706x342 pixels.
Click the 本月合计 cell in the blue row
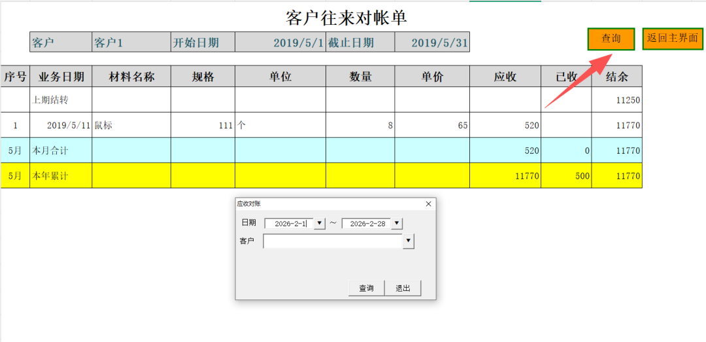click(61, 150)
